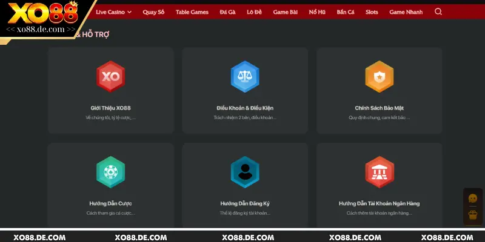The width and height of the screenshot is (485, 242).
Task: Click the gift box floating icon
Action: [x=473, y=214]
